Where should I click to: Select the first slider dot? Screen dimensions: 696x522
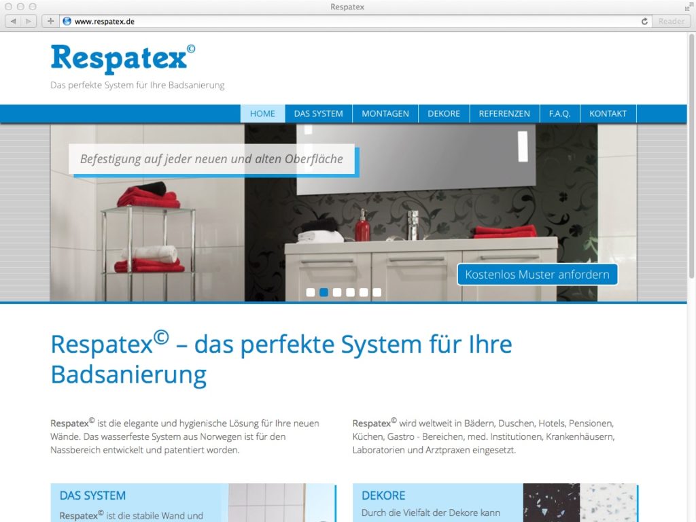point(311,292)
